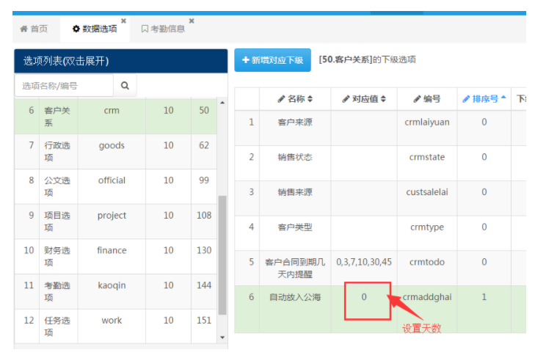Viewport: 546px width, 358px height.
Task: Click the 客户合同到期几天内提醒 cell
Action: tap(295, 268)
